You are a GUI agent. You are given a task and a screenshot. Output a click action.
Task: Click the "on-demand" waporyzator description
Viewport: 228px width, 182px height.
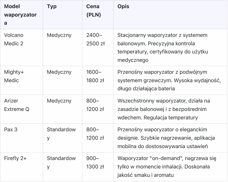coord(164,167)
